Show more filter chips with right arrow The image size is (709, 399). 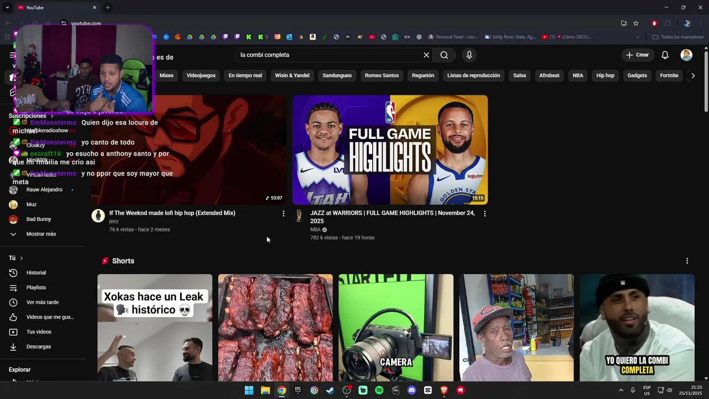(x=693, y=75)
